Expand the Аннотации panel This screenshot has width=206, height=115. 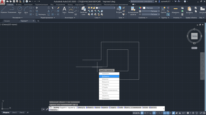(70, 18)
